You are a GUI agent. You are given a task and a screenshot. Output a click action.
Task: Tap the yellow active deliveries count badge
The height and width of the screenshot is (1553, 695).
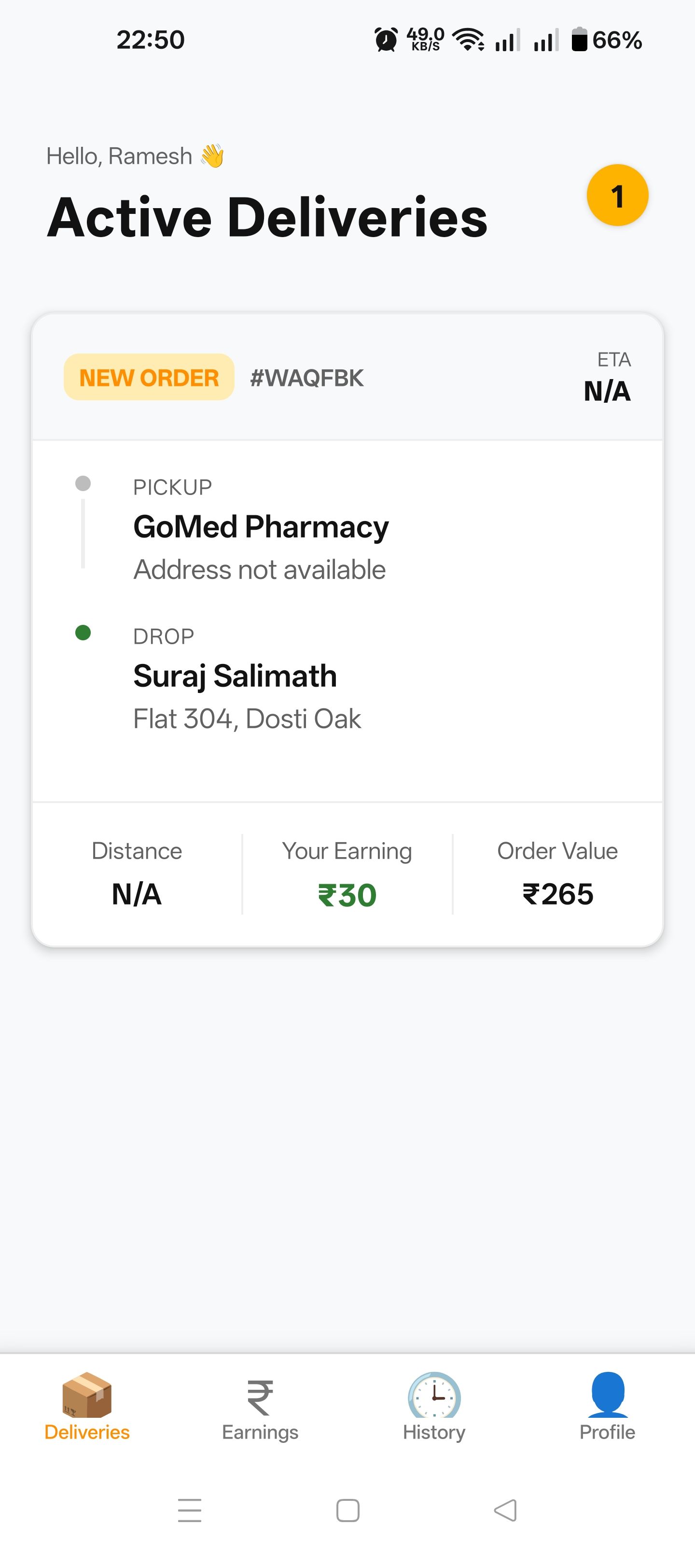click(617, 195)
